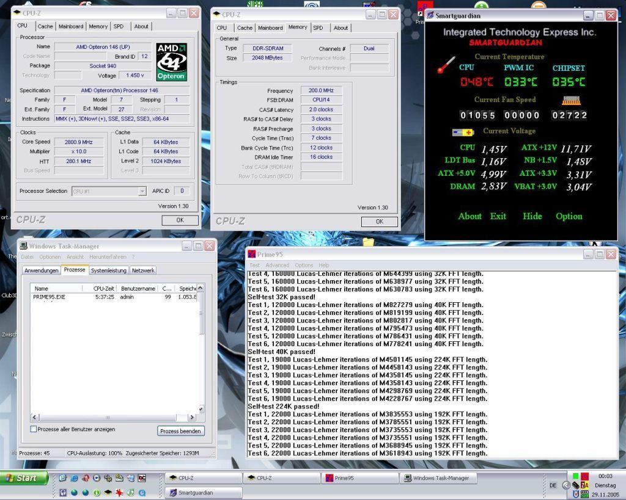Screen dimensions: 626x500
Task: Open Option in Smartguardian
Action: click(569, 216)
